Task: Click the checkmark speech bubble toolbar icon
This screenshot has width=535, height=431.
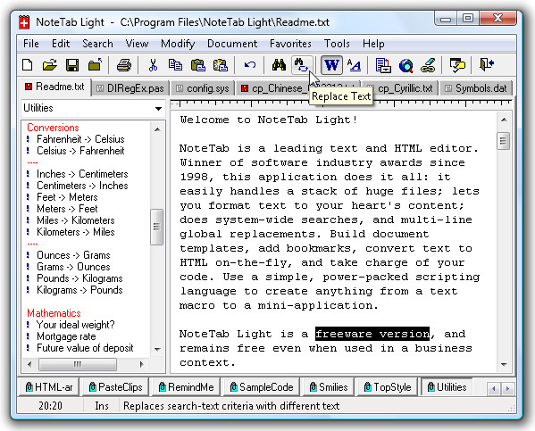Action: coord(457,64)
